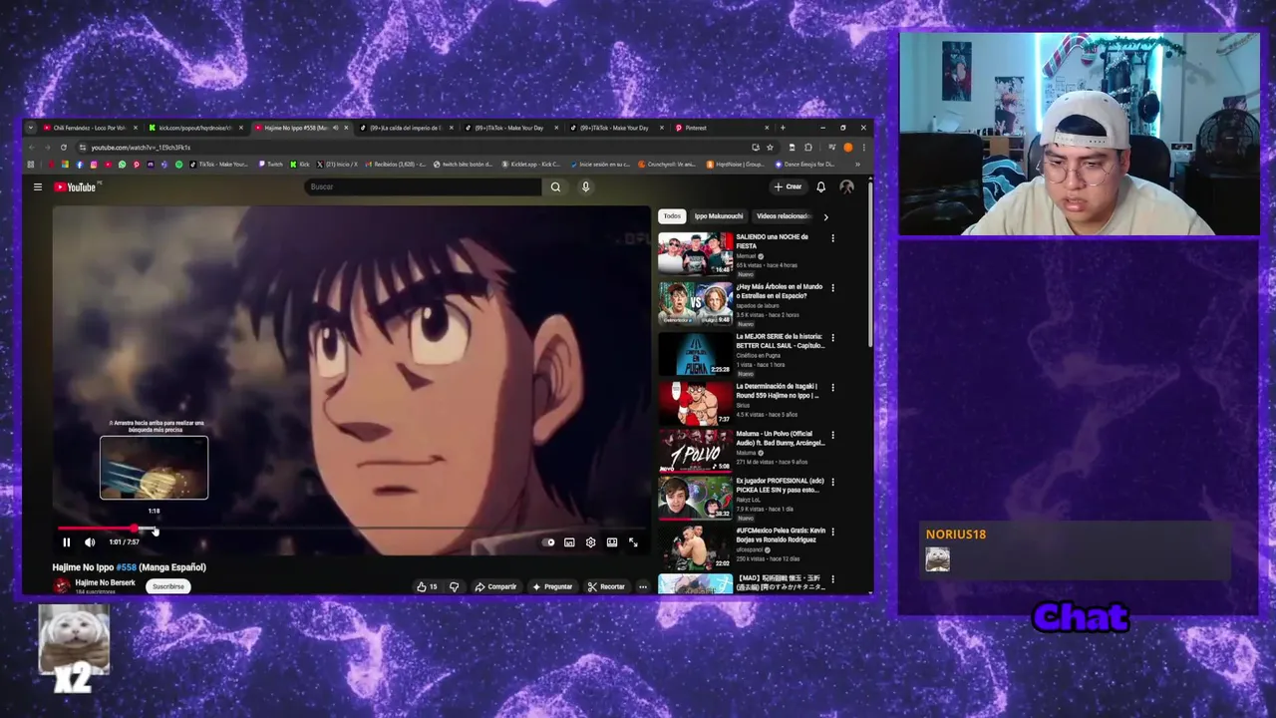1276x718 pixels.
Task: Open a new browser tab
Action: click(783, 128)
